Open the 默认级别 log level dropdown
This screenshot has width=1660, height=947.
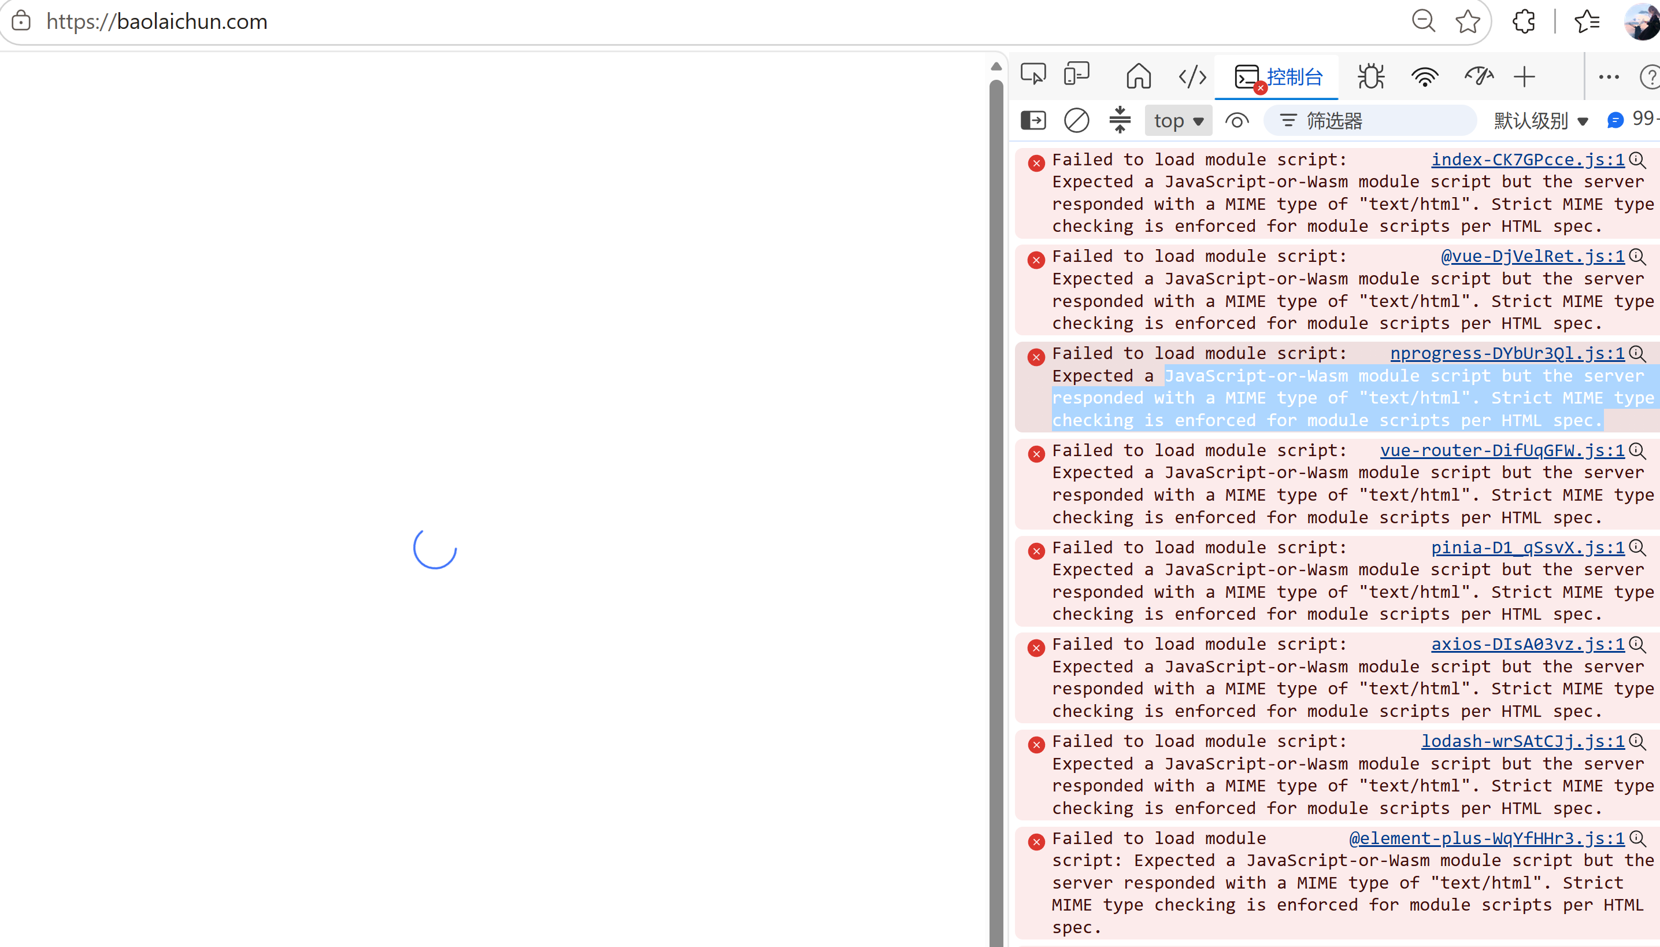(1540, 120)
